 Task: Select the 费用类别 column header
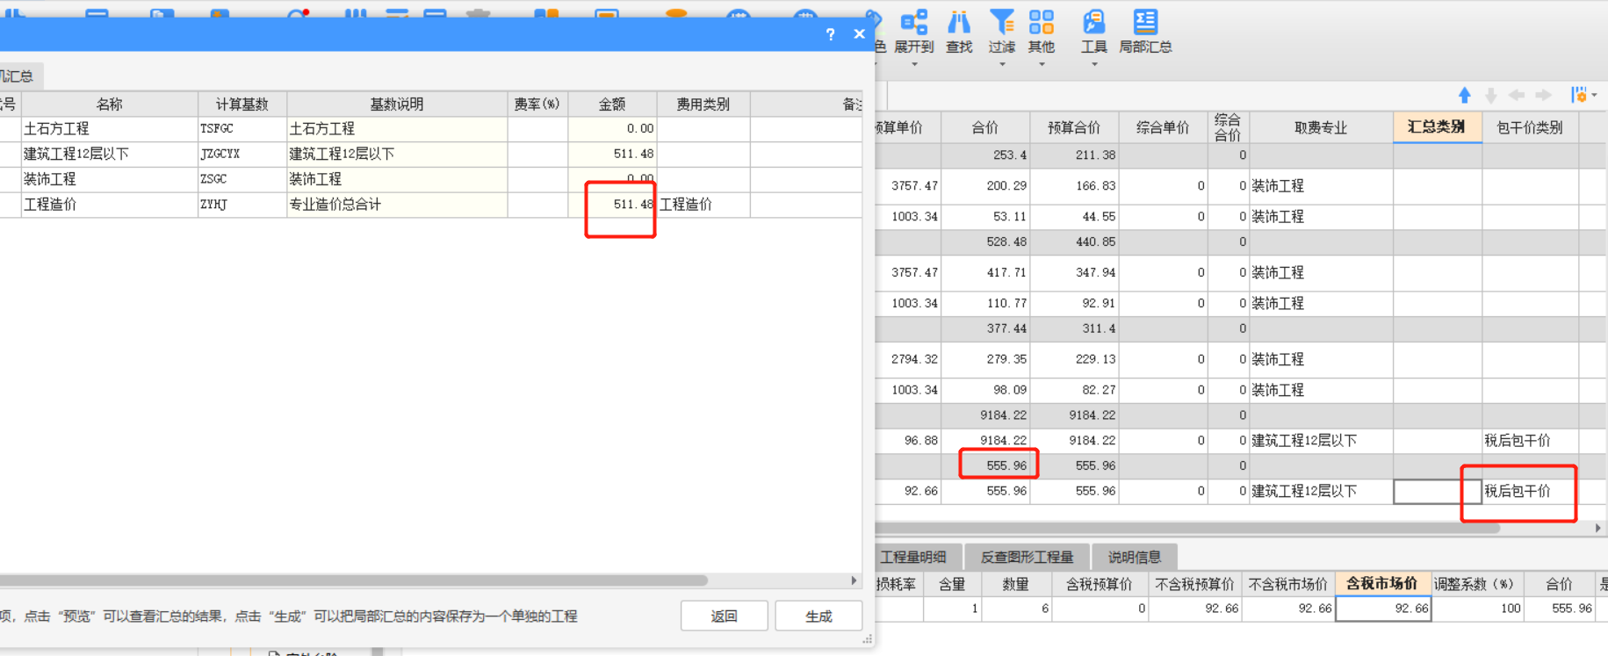(x=703, y=104)
